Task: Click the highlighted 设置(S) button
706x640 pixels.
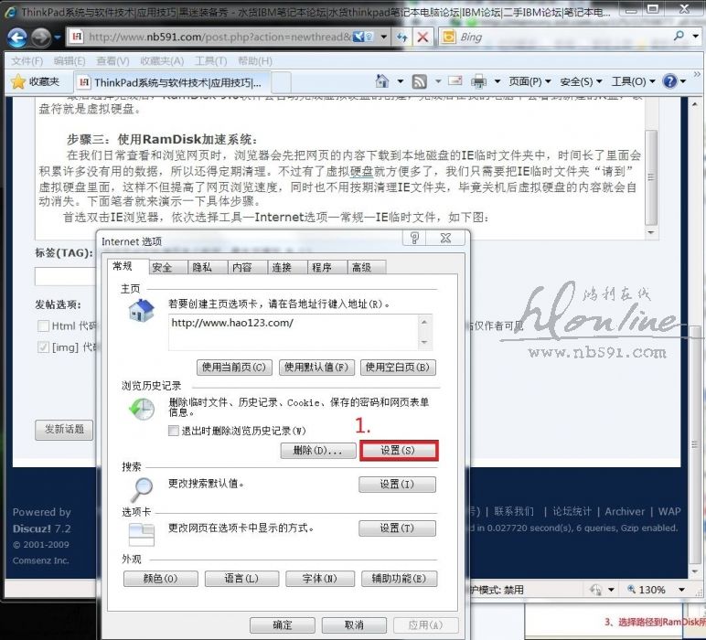Action: click(x=398, y=451)
